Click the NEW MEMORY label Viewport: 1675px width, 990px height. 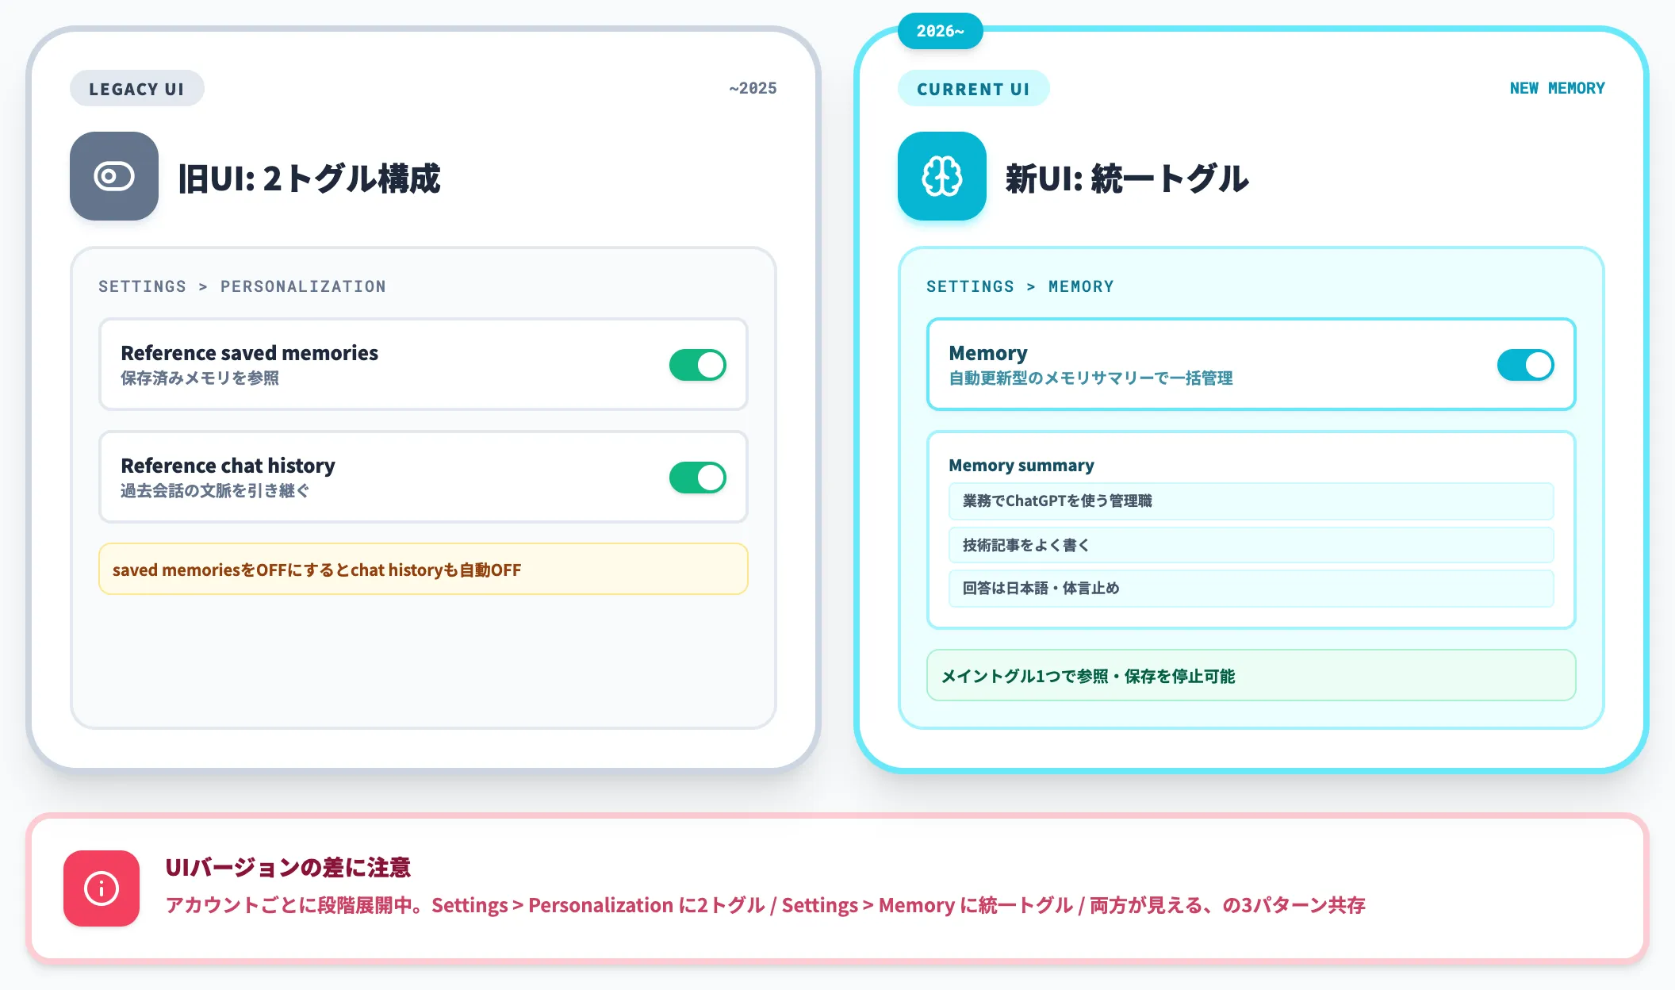pos(1557,88)
